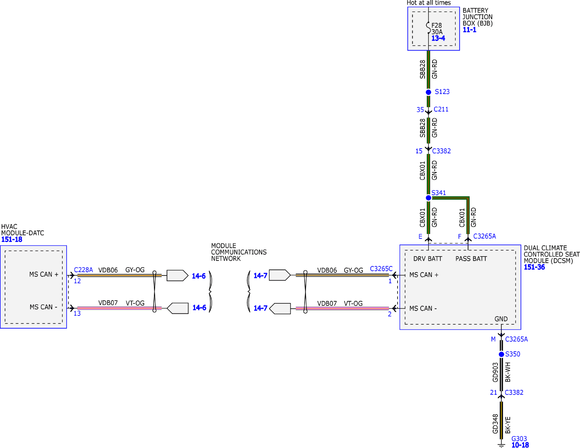Click connector label C211
580x448 pixels.
(x=441, y=109)
